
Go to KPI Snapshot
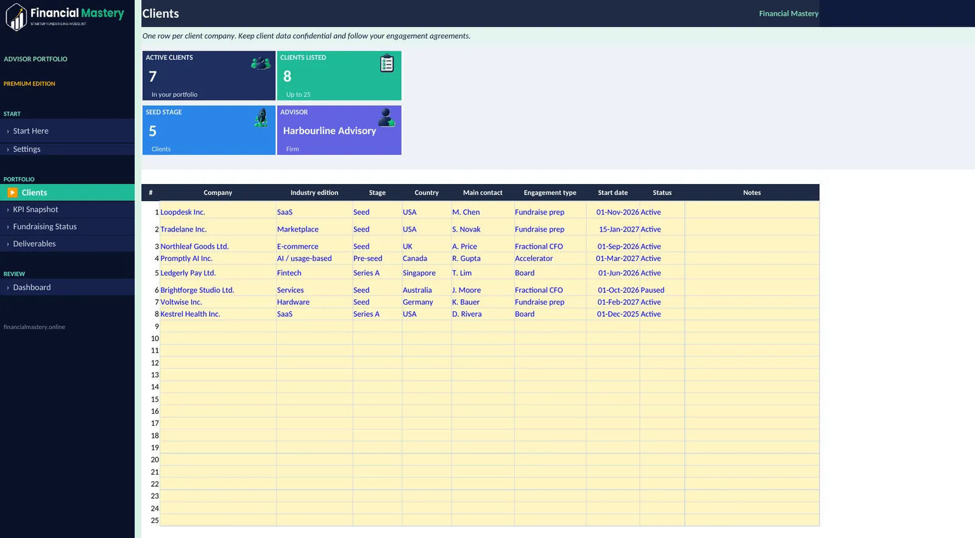[67, 210]
